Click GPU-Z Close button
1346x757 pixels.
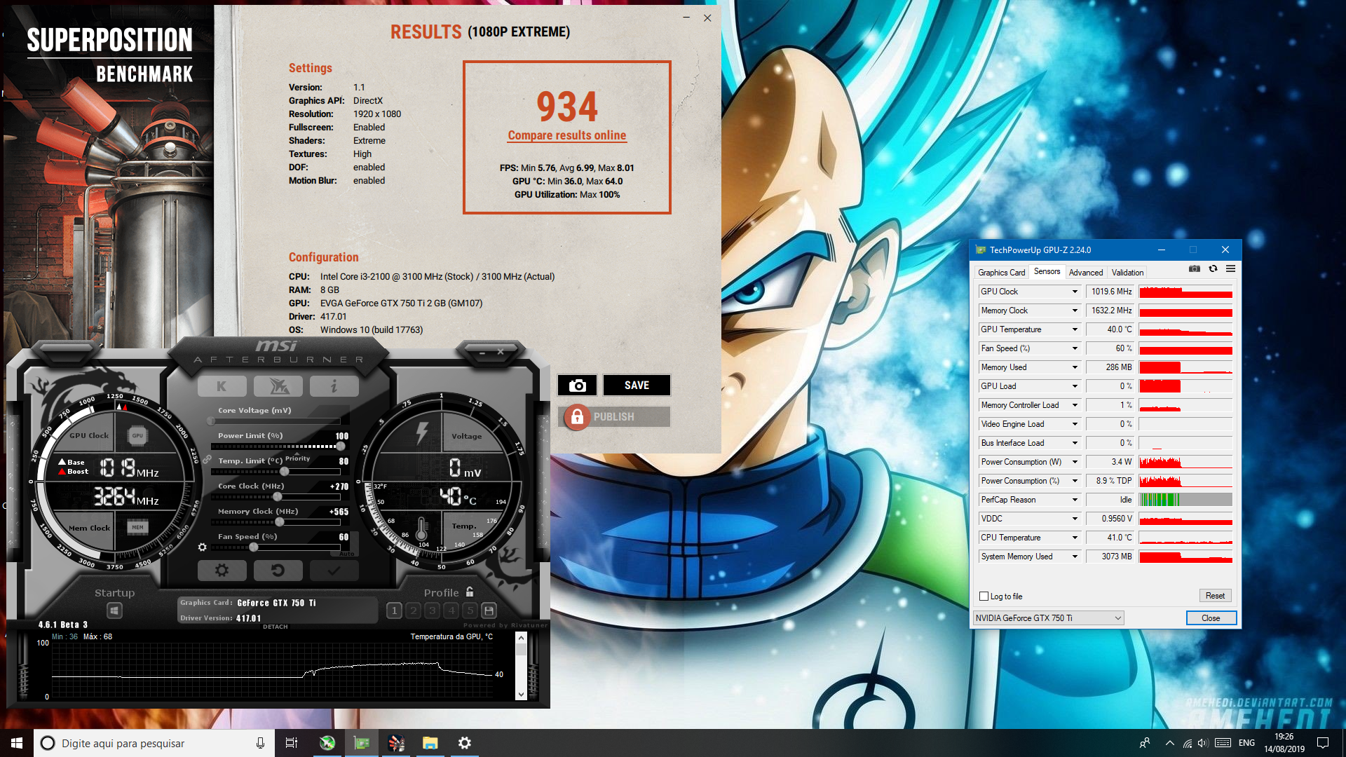click(x=1211, y=618)
